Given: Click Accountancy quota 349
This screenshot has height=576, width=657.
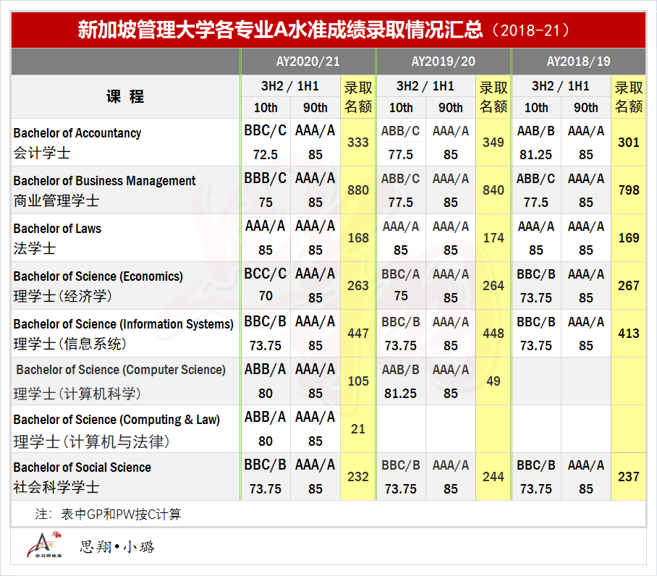Looking at the screenshot, I should point(493,143).
